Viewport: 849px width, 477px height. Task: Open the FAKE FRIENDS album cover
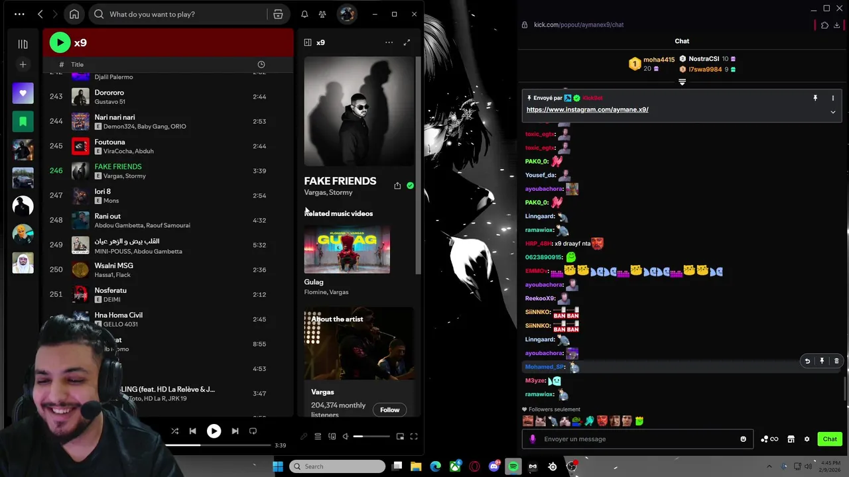[359, 111]
